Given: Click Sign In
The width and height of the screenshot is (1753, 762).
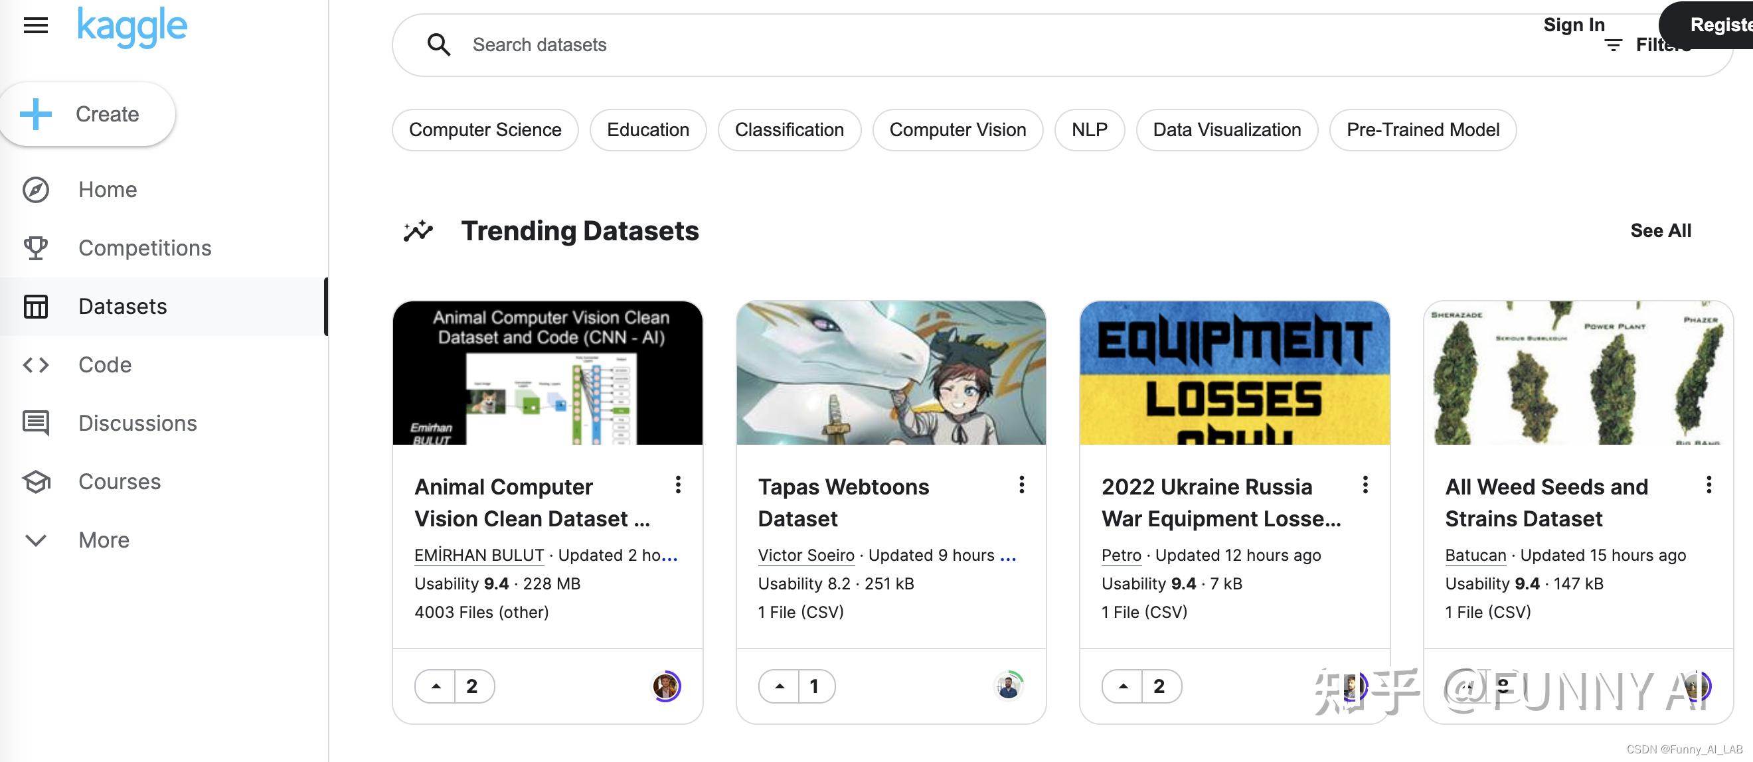Looking at the screenshot, I should coord(1573,25).
